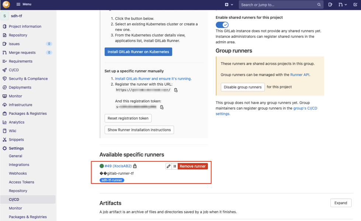Viewport: 361px width, 221px height.
Task: Click the Infrastructure sidebar icon
Action: (4, 105)
